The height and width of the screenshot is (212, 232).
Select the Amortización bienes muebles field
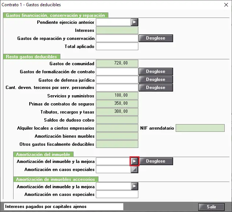(x=117, y=136)
